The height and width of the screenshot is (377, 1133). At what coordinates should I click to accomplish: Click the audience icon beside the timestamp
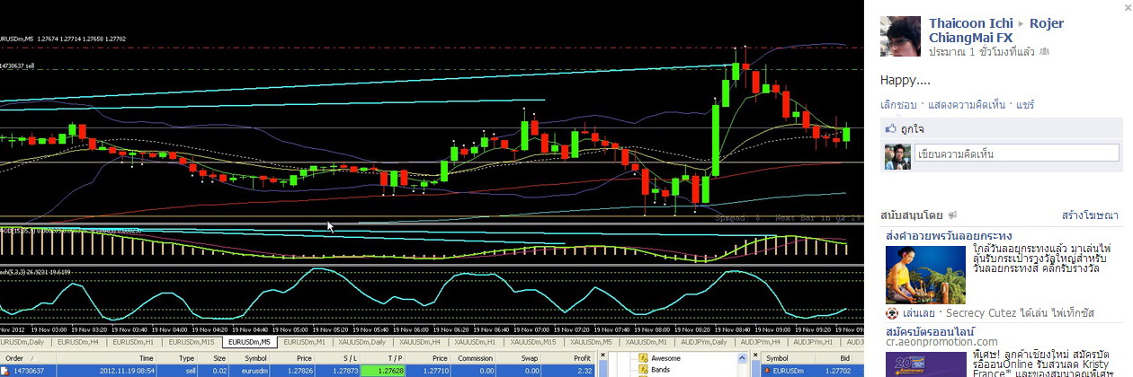tap(1042, 53)
